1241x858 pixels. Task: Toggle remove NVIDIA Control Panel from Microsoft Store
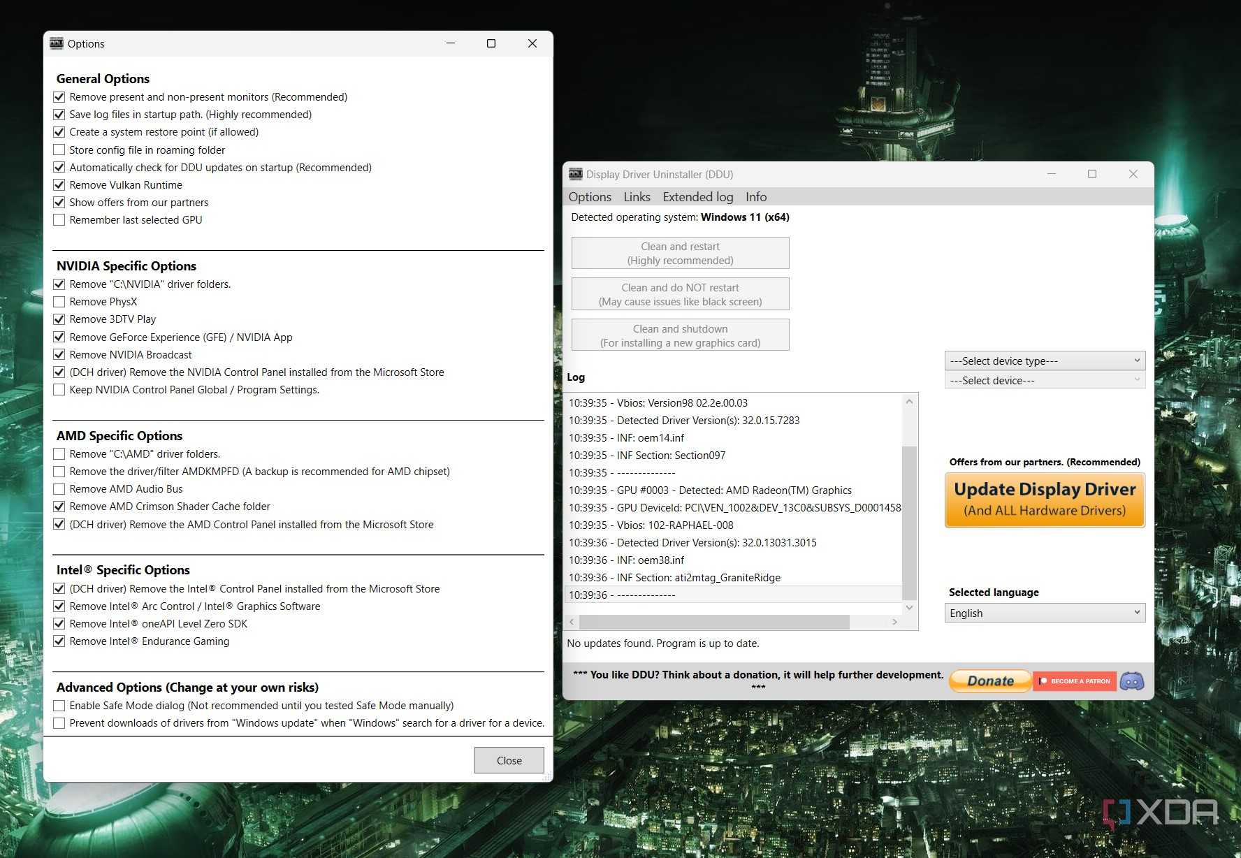[59, 372]
